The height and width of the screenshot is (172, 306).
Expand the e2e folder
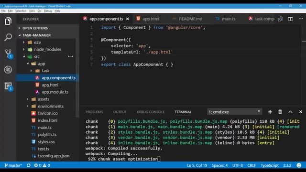click(37, 43)
